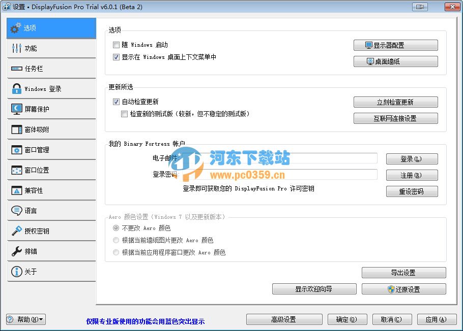This screenshot has width=463, height=331.
Task: Click 立刻检查更新 to check for updates
Action: pos(395,102)
